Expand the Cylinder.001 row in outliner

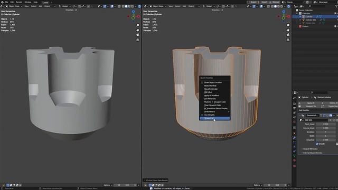tap(301, 20)
